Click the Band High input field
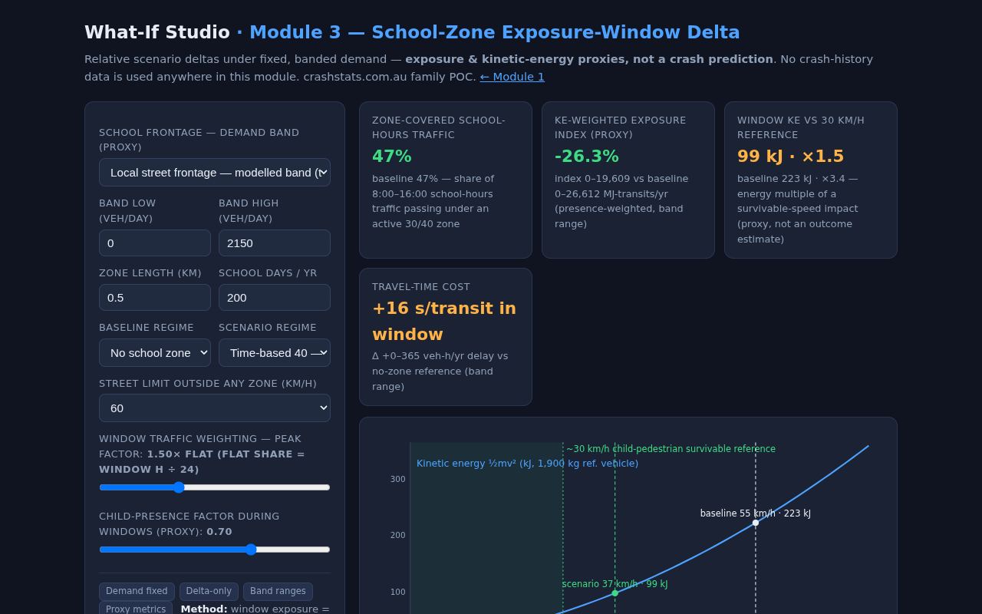 [275, 243]
